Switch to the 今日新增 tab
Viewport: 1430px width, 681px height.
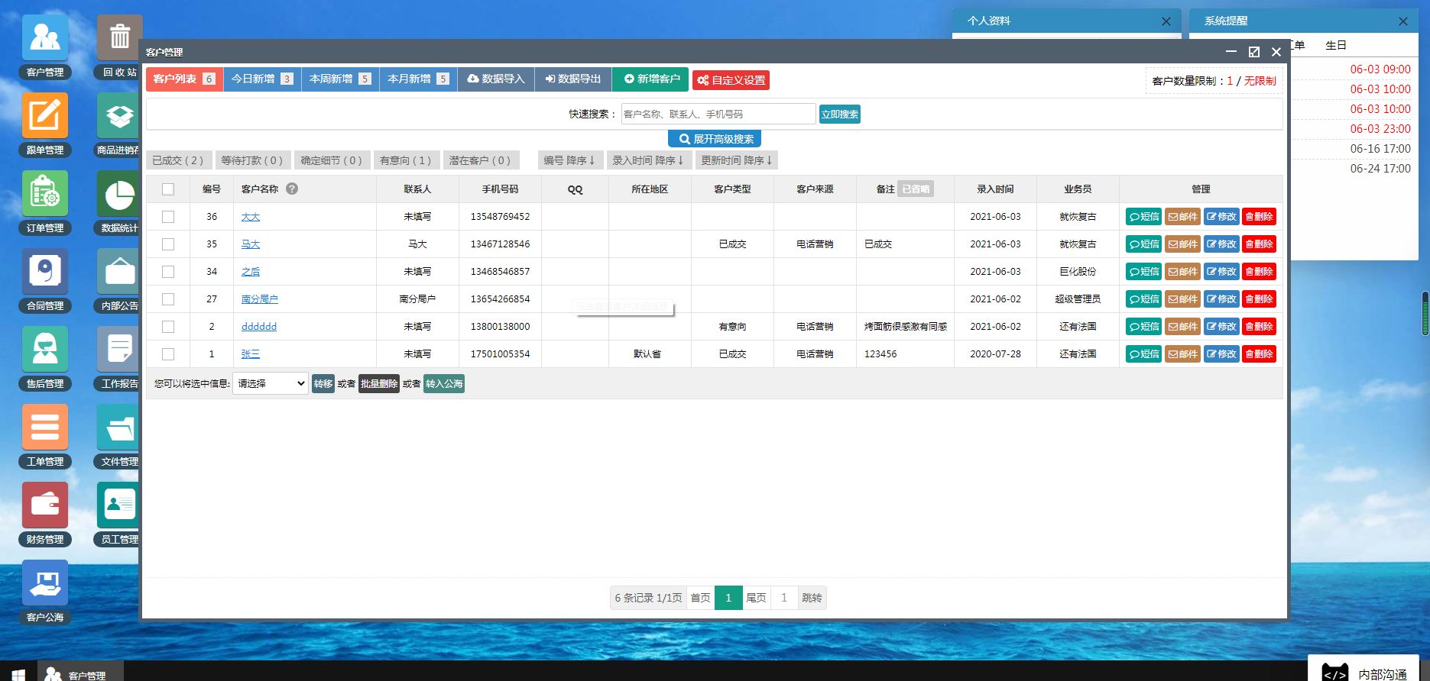click(261, 79)
